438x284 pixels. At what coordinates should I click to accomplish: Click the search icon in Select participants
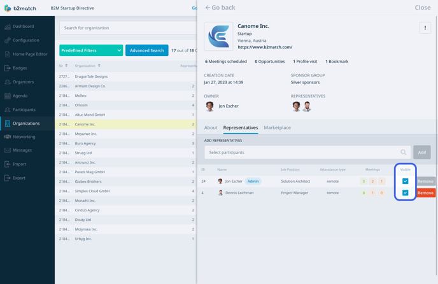[404, 152]
